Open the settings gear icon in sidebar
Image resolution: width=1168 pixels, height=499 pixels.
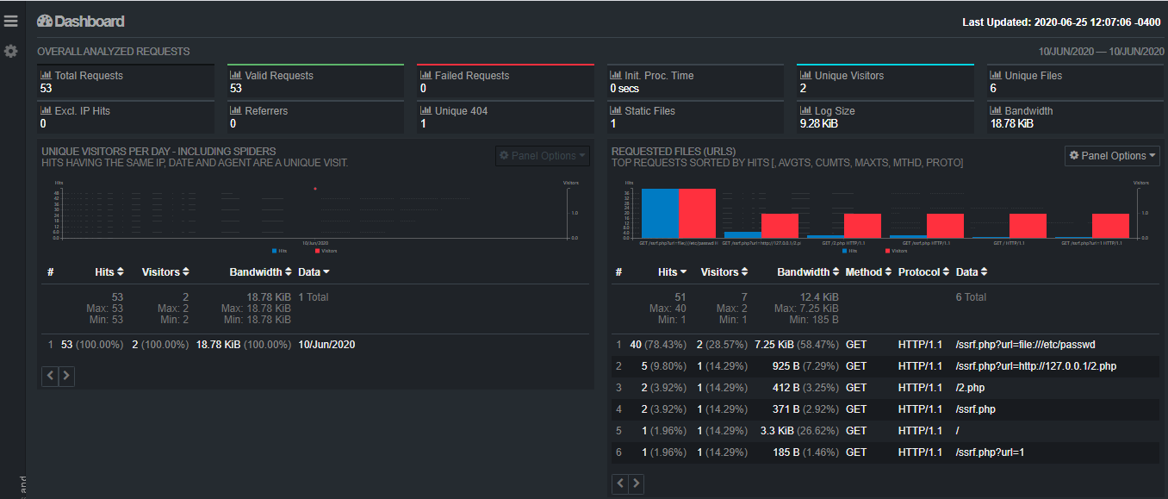[x=11, y=52]
